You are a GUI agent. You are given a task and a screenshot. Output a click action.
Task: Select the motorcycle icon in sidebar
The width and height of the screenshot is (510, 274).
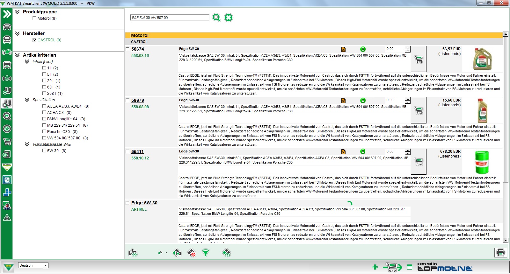(7, 52)
